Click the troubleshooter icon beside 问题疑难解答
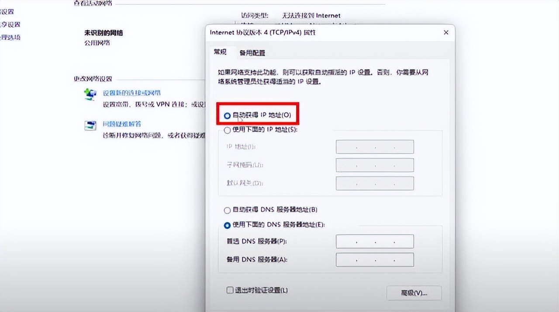 tap(90, 125)
